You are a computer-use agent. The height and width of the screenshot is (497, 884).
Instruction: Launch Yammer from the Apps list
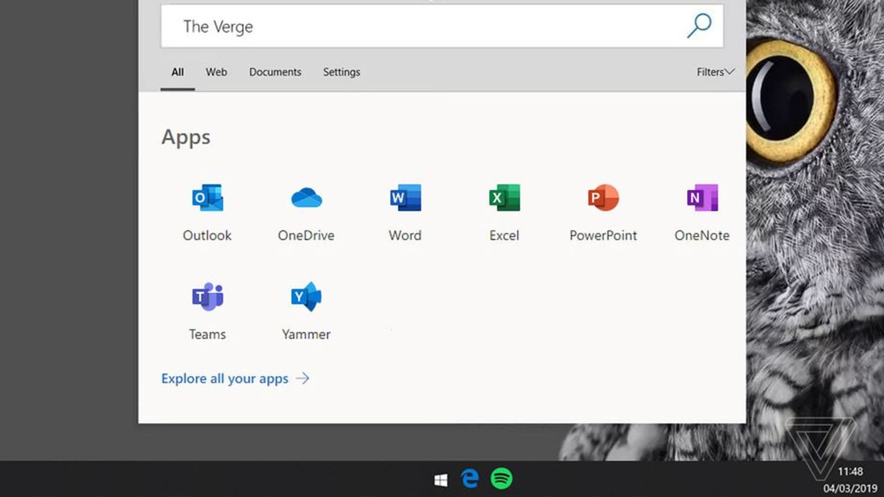(x=306, y=297)
